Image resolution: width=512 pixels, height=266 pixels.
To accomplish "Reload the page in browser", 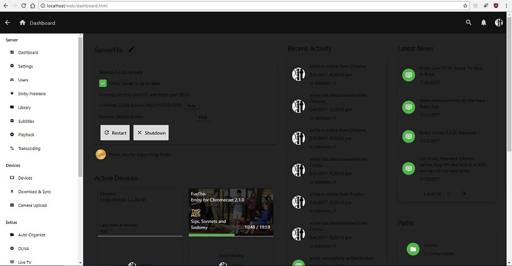I will [x=23, y=6].
